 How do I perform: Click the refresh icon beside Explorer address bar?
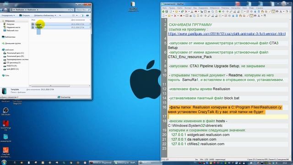click(72, 10)
